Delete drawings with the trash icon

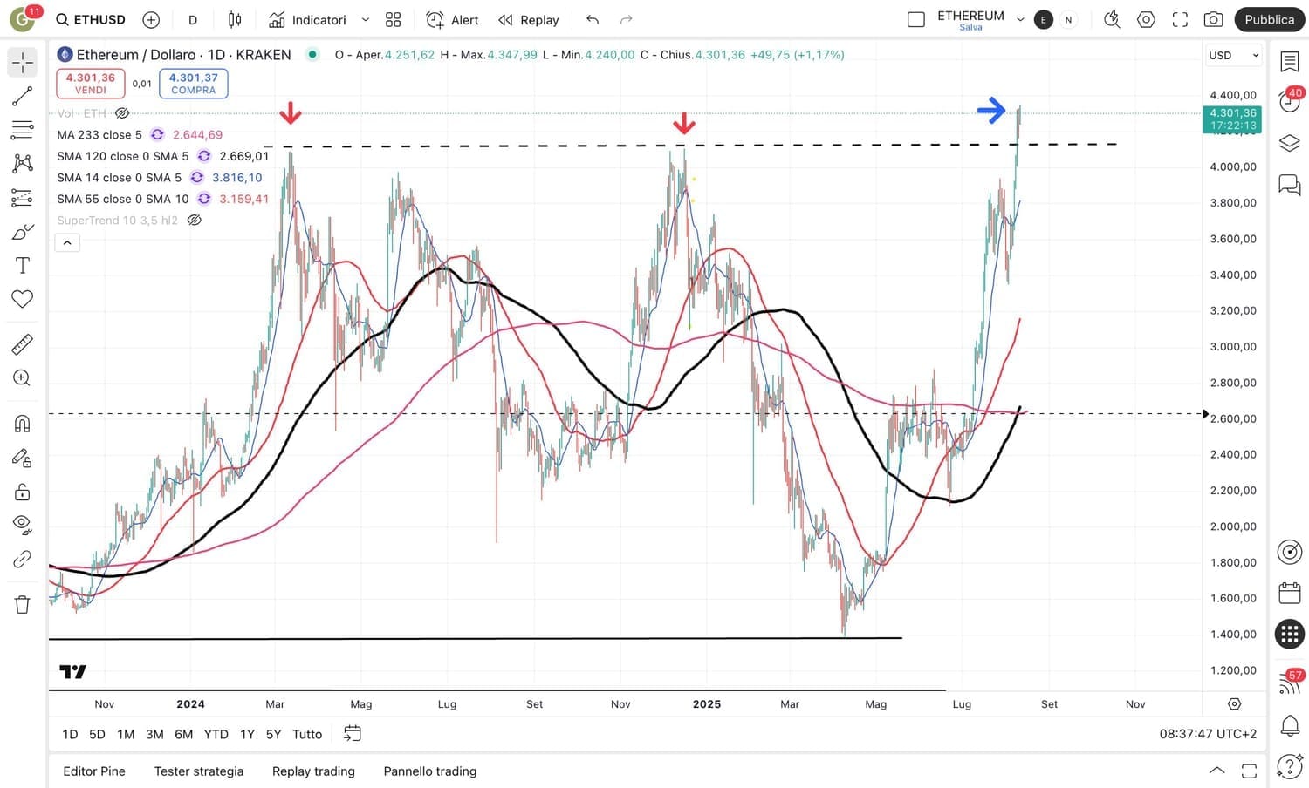(x=23, y=604)
